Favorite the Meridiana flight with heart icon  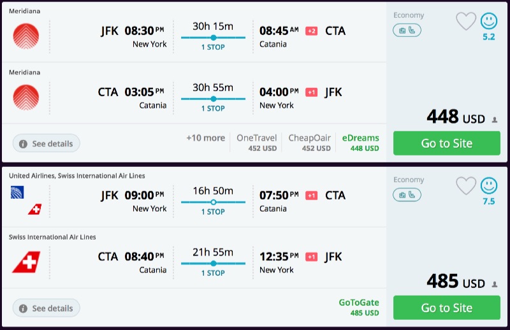point(466,21)
